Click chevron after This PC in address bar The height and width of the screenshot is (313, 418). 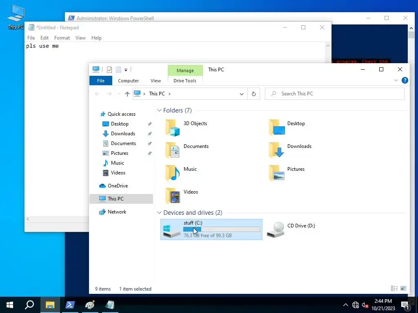(x=169, y=94)
